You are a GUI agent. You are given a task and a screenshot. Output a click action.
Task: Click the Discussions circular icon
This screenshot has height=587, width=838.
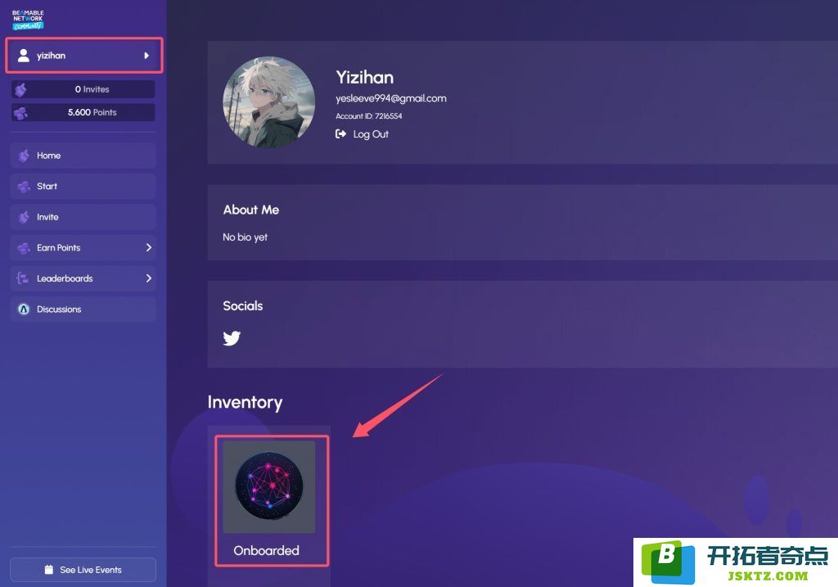coord(24,309)
